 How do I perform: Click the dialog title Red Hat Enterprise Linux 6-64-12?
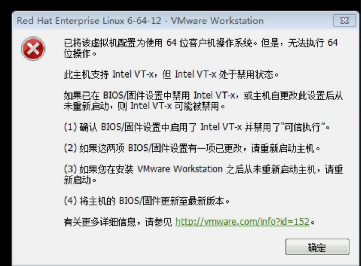click(x=89, y=21)
